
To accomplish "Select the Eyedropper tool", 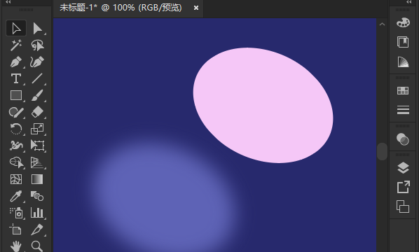I will tap(16, 196).
